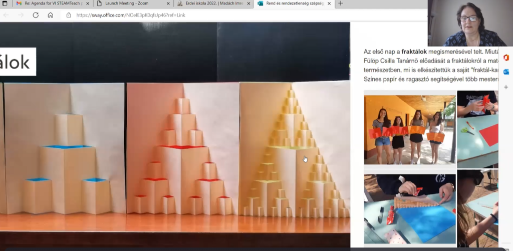Open photo of four girls holding fractal cards

409,128
